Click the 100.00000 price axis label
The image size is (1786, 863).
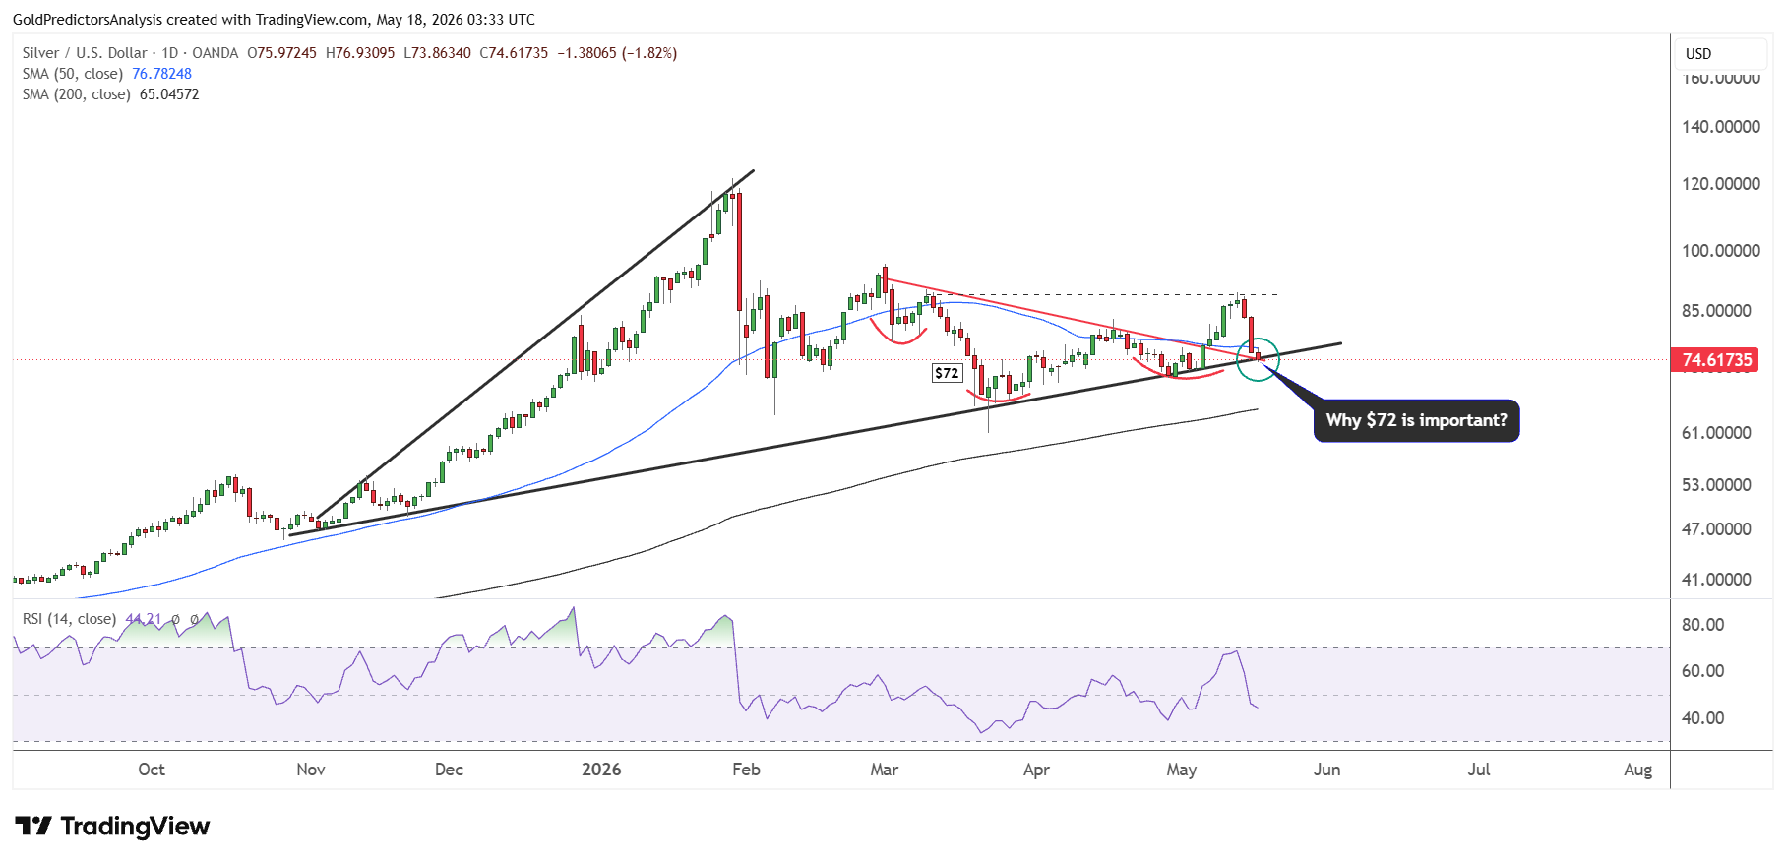(1721, 250)
